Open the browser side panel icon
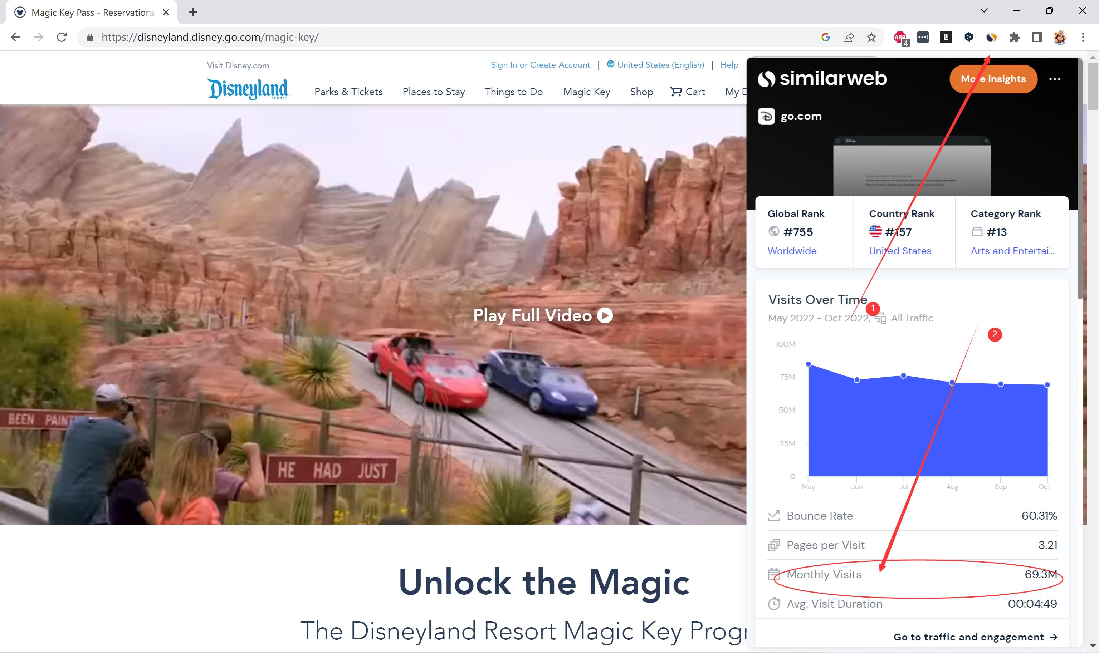The image size is (1099, 653). 1037,38
